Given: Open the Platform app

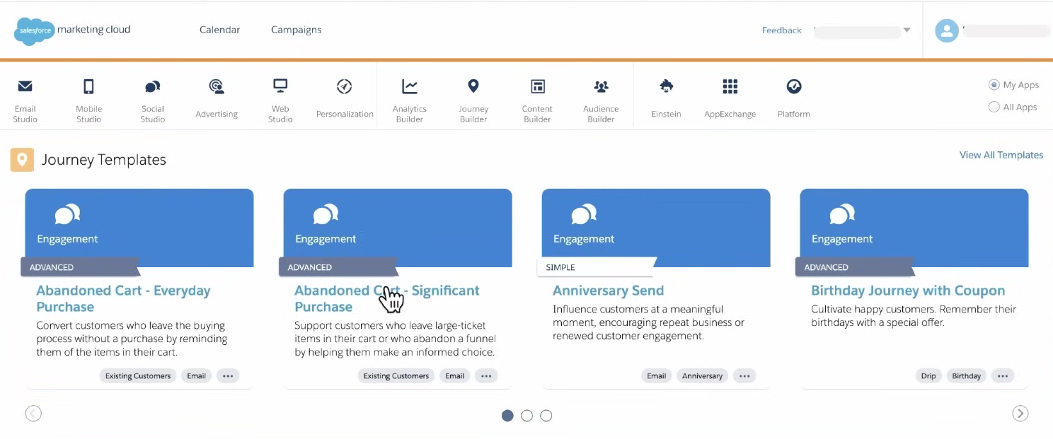Looking at the screenshot, I should coord(794,100).
